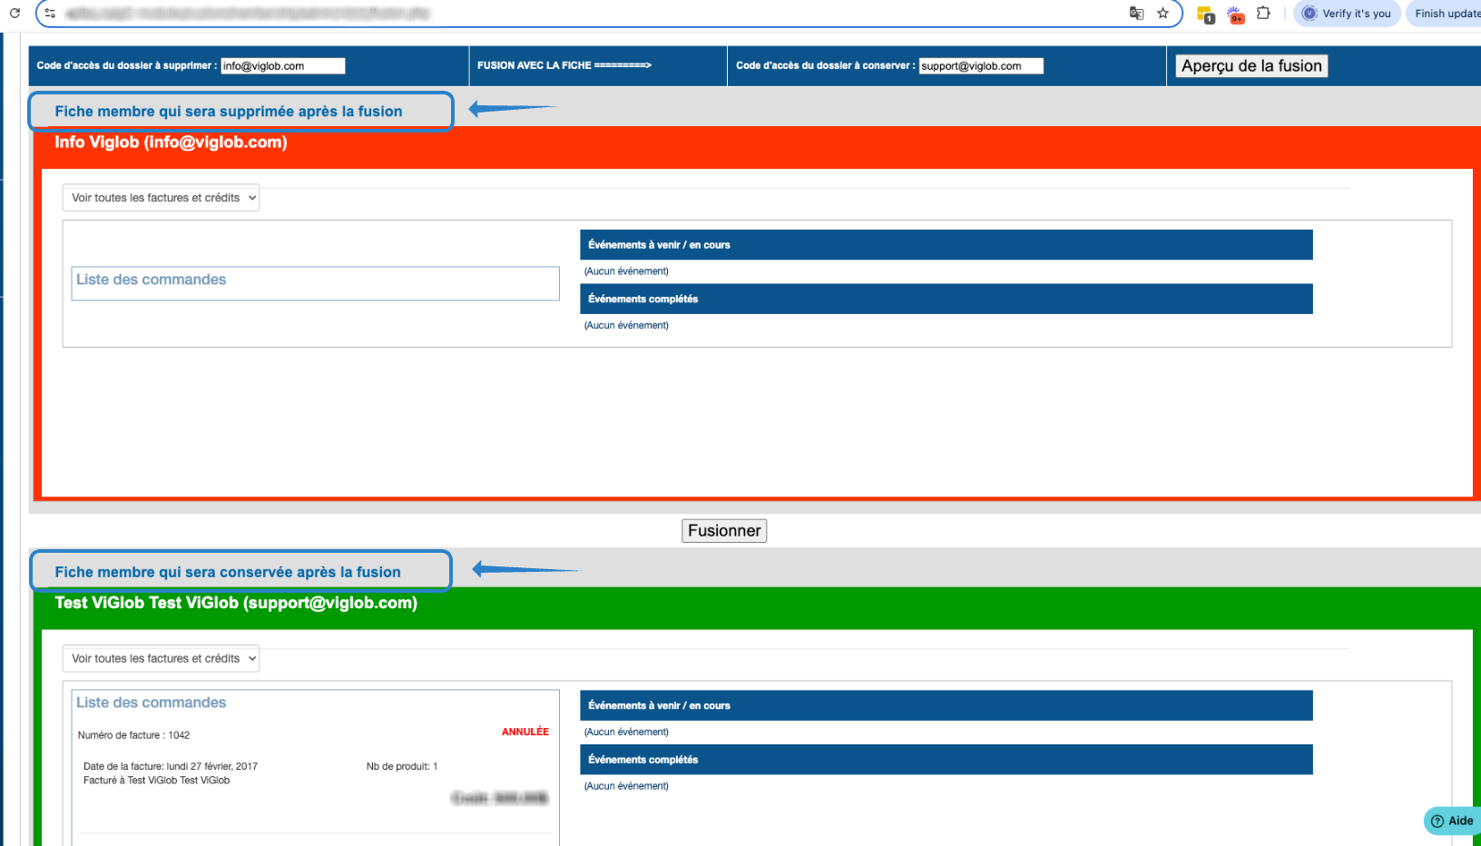Viewport: 1481px width, 846px height.
Task: Click Liste des commandes in green card
Action: point(151,703)
